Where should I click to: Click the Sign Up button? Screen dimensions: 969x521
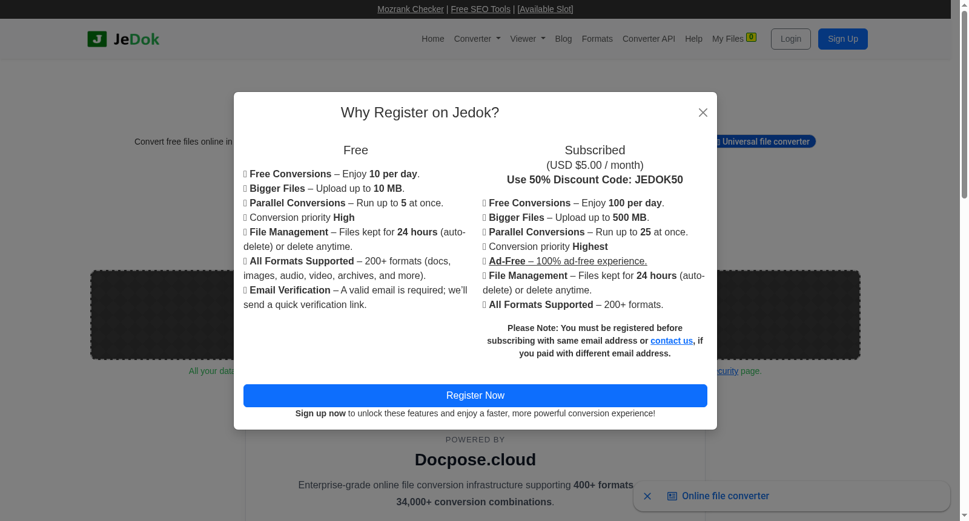coord(843,39)
